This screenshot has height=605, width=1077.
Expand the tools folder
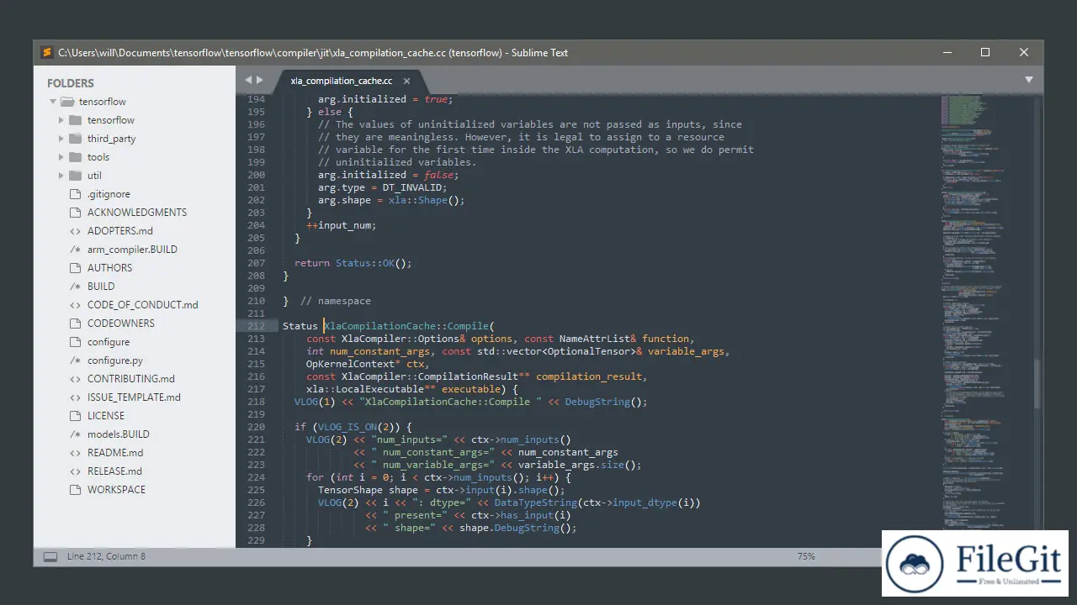pyautogui.click(x=61, y=157)
